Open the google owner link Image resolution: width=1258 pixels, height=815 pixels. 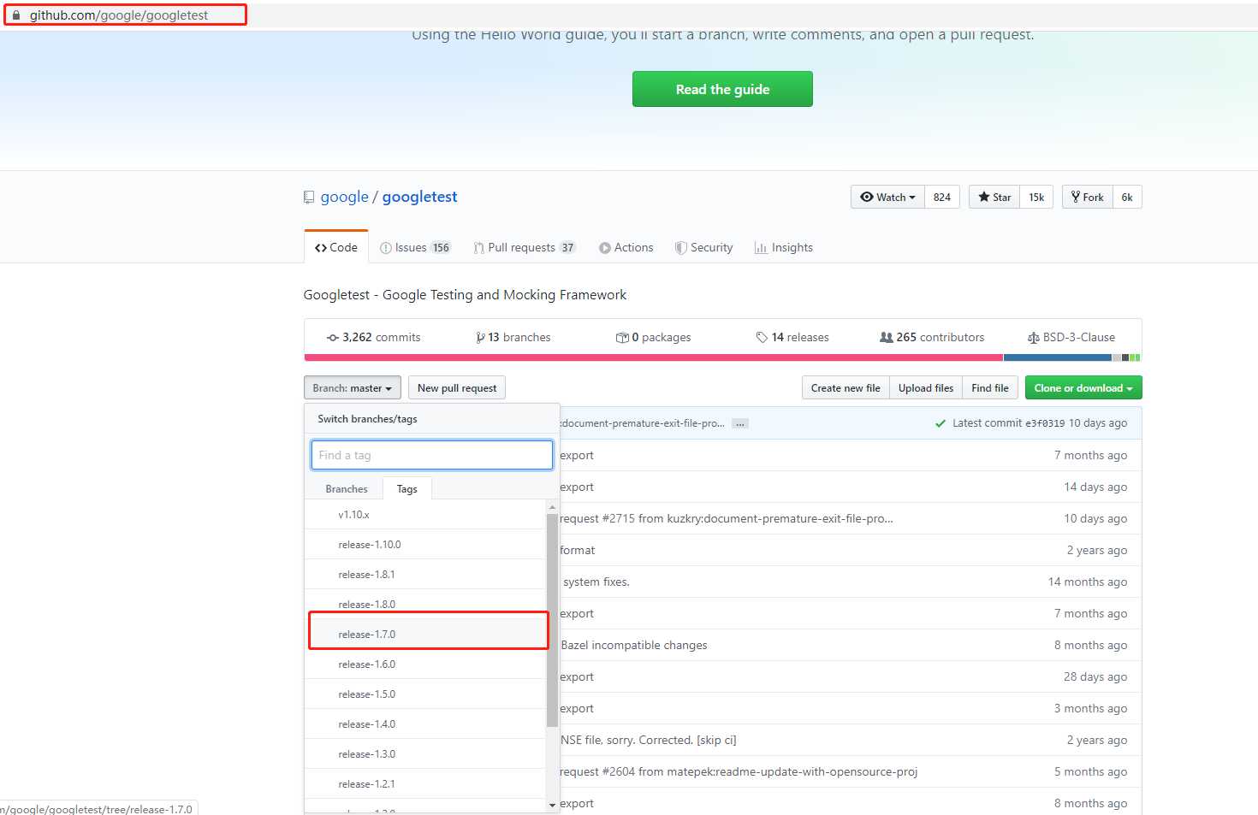(x=344, y=197)
